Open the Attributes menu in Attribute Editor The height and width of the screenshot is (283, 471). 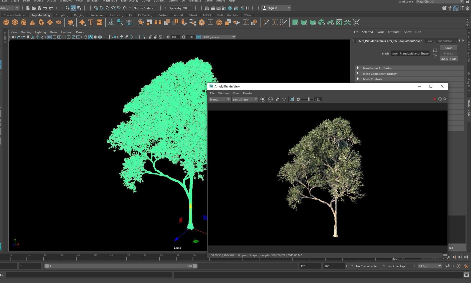tap(394, 32)
